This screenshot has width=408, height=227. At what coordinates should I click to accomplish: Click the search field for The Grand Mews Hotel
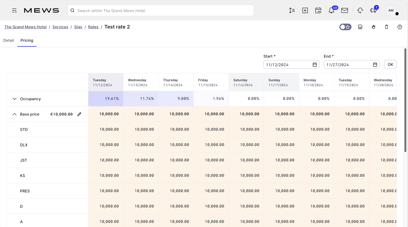pyautogui.click(x=161, y=10)
